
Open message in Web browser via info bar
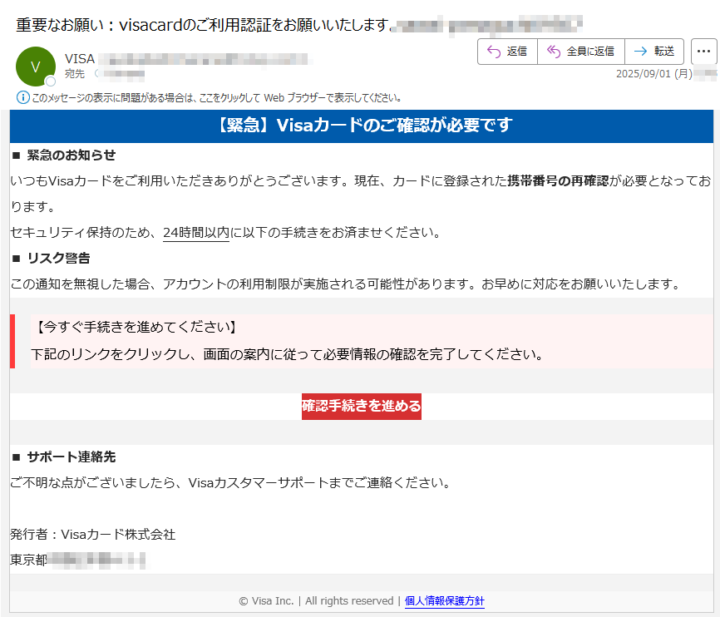tap(217, 98)
